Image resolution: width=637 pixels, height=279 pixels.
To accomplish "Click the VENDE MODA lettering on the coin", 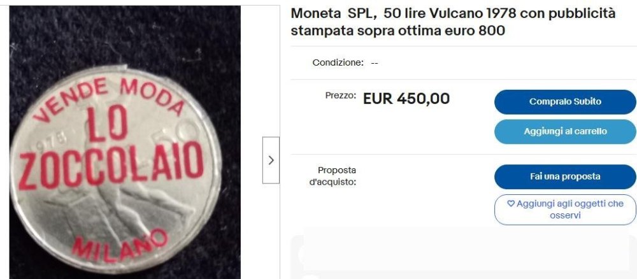I will [x=109, y=97].
